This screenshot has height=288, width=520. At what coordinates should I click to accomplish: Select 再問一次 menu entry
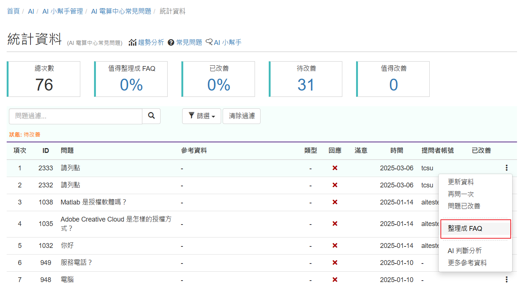pyautogui.click(x=461, y=194)
